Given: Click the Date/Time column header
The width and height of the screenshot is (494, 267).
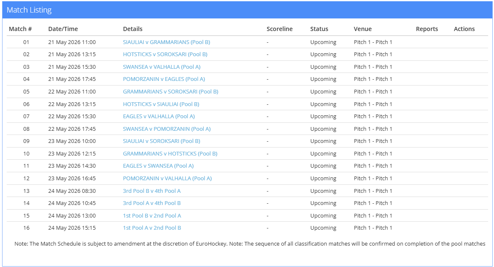Looking at the screenshot, I should [63, 29].
